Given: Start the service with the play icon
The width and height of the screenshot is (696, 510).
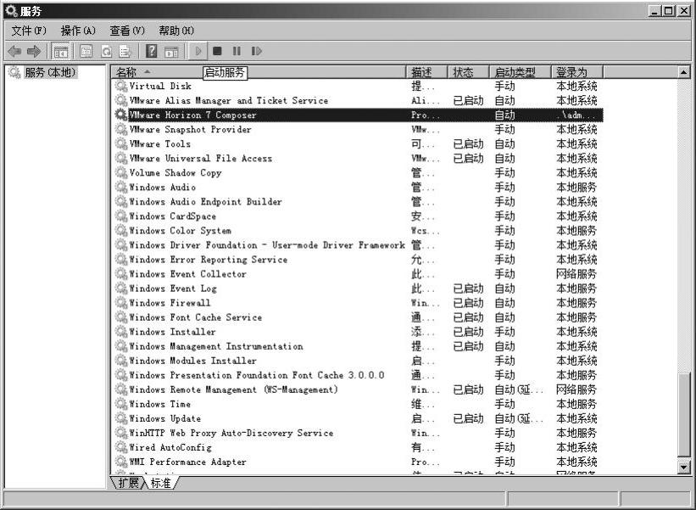Looking at the screenshot, I should point(198,52).
